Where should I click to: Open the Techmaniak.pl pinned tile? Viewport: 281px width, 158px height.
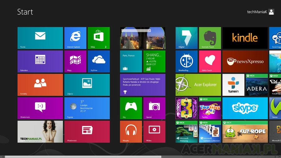(x=40, y=132)
